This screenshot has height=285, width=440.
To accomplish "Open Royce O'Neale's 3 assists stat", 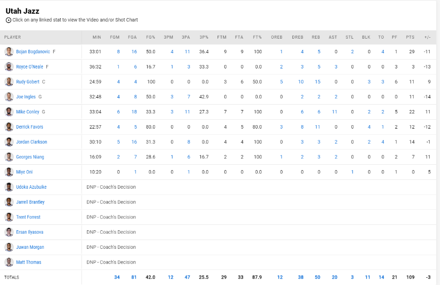I will [336, 67].
